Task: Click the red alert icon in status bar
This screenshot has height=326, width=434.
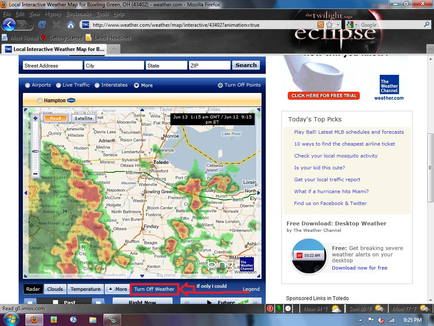Action: [x=270, y=308]
